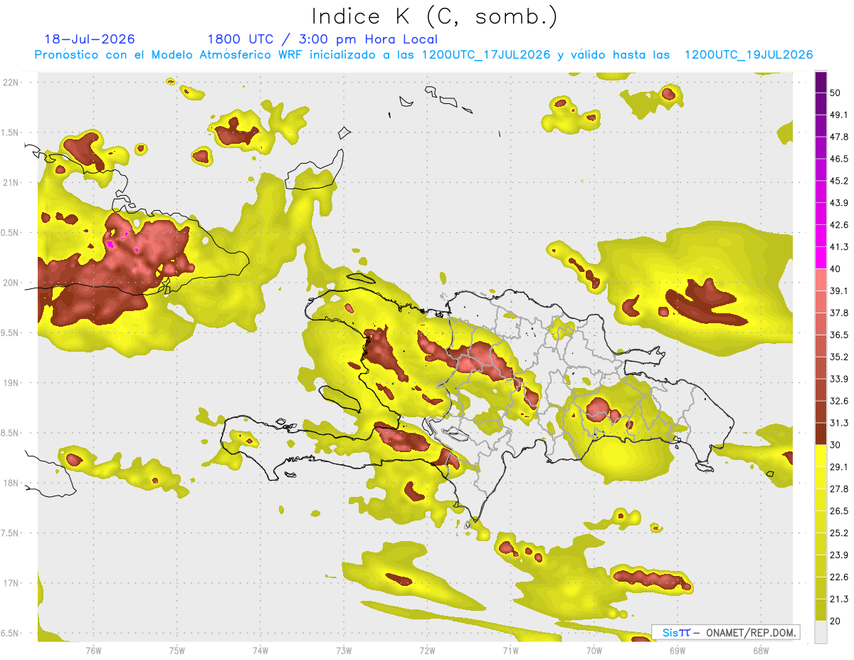The height and width of the screenshot is (660, 854).
Task: Click the '73W' longitude axis label
Action: pos(344,651)
